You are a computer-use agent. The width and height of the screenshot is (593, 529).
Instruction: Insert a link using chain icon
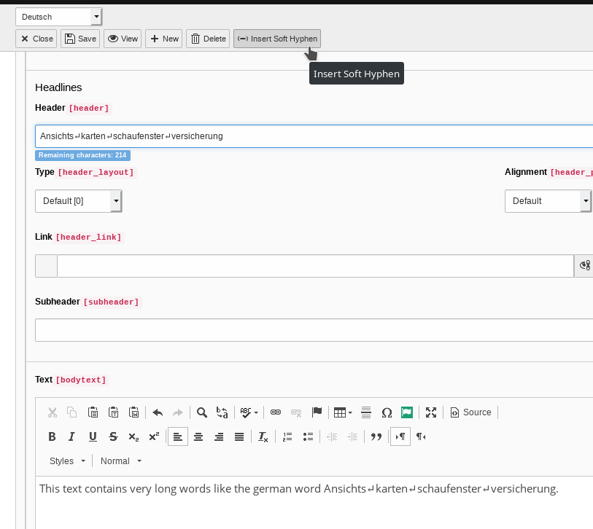pos(276,412)
